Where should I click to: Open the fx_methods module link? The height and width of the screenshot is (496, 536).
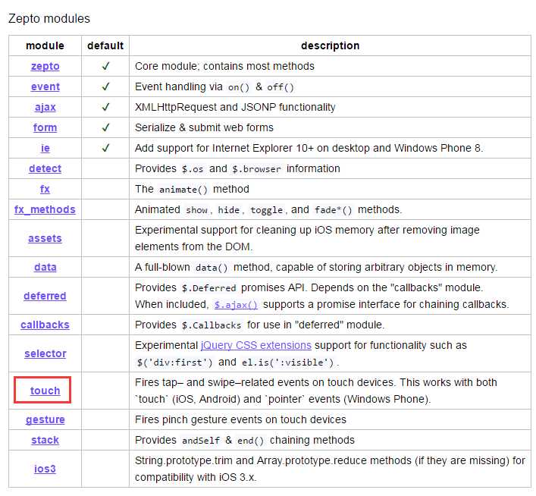click(x=45, y=209)
